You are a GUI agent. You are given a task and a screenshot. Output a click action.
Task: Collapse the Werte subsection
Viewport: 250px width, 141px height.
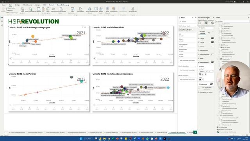(200, 66)
